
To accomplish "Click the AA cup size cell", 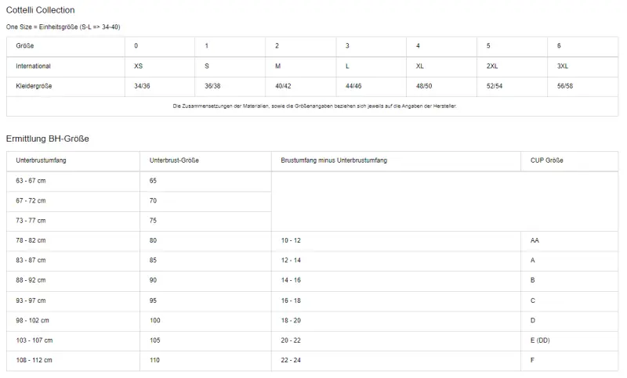I will [535, 240].
